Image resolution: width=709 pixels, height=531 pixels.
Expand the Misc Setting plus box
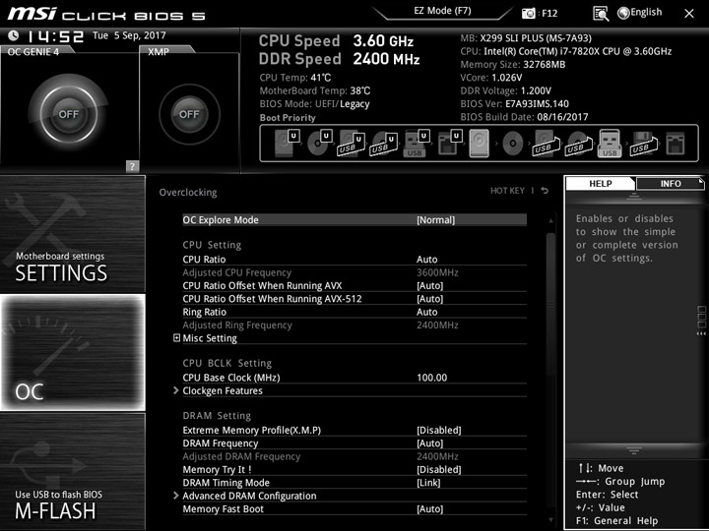[177, 337]
